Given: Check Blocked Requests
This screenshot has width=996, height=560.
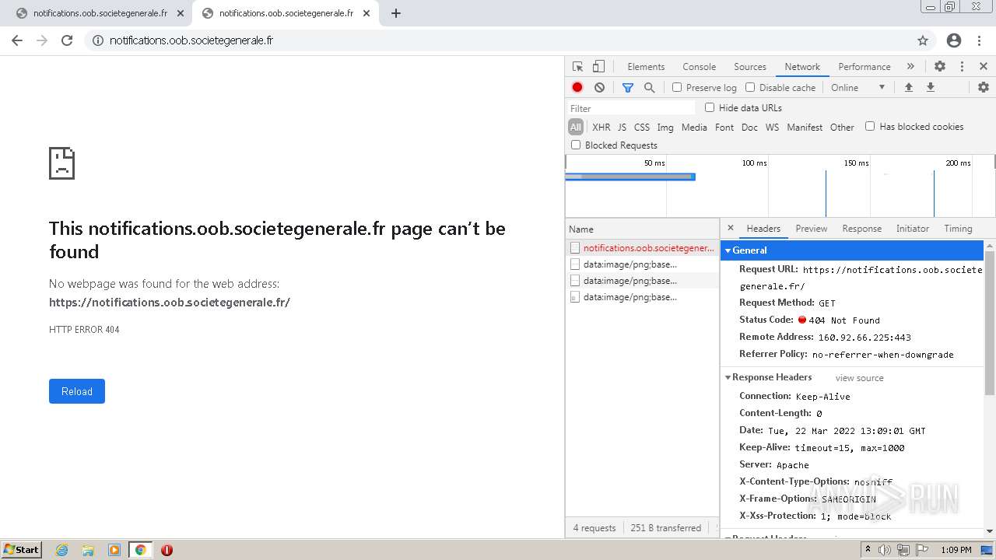Looking at the screenshot, I should point(576,145).
